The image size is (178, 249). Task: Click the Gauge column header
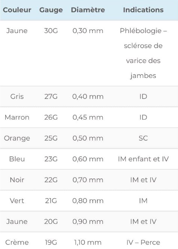point(51,10)
